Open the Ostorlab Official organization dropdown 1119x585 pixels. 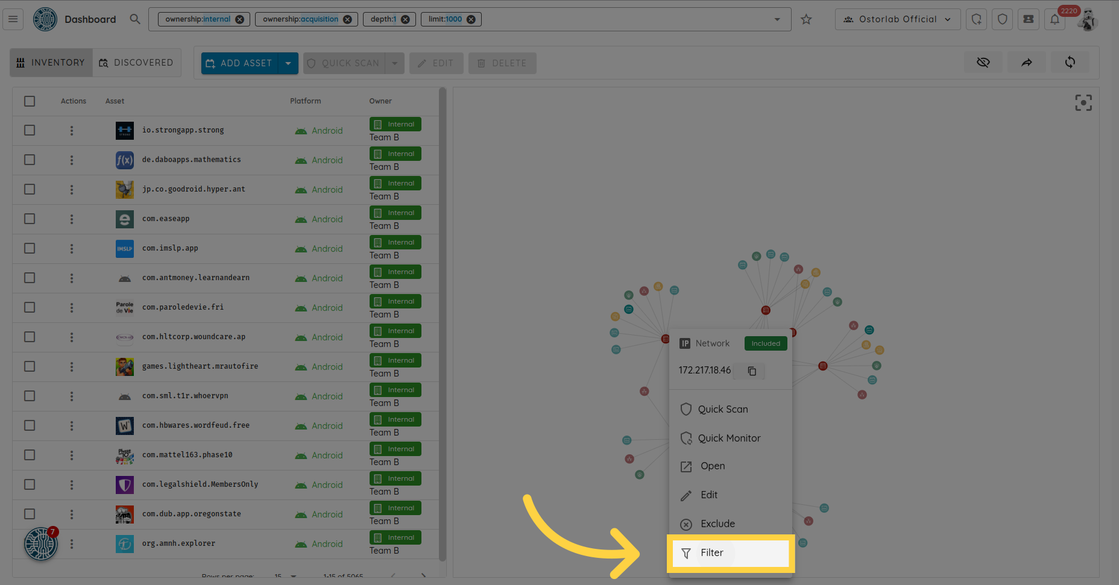pyautogui.click(x=897, y=19)
